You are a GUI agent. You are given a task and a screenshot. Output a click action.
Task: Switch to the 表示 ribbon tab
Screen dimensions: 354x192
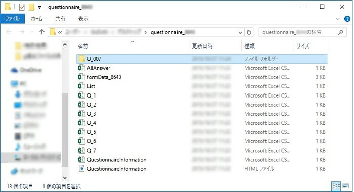tap(83, 19)
